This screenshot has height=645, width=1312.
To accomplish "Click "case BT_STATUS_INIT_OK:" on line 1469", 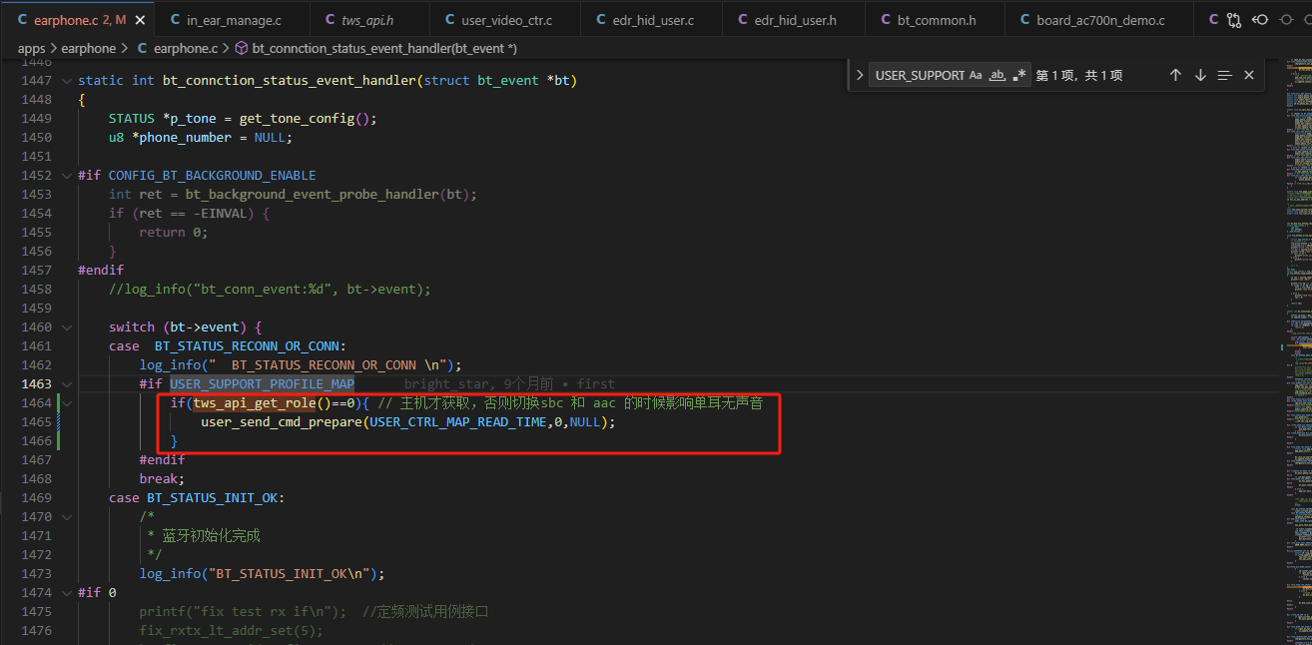I will (x=197, y=498).
